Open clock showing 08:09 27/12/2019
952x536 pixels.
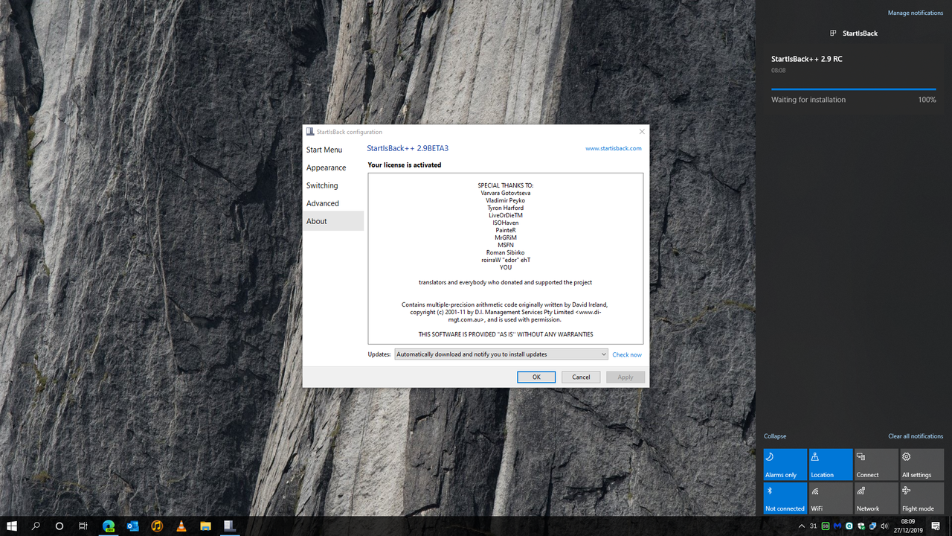click(x=908, y=526)
